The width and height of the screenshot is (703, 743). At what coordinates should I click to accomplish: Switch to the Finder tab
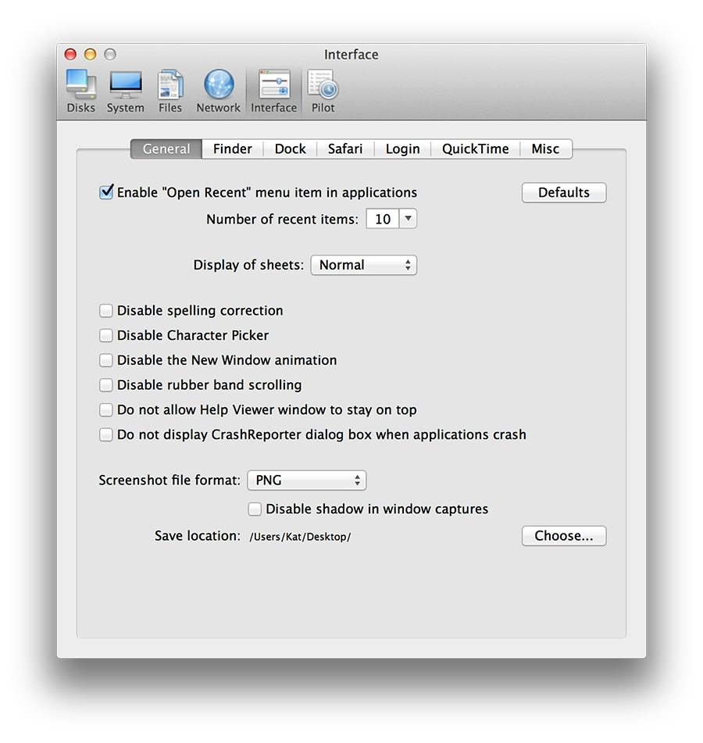tap(233, 148)
